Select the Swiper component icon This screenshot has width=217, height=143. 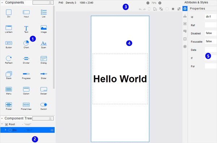click(x=44, y=89)
